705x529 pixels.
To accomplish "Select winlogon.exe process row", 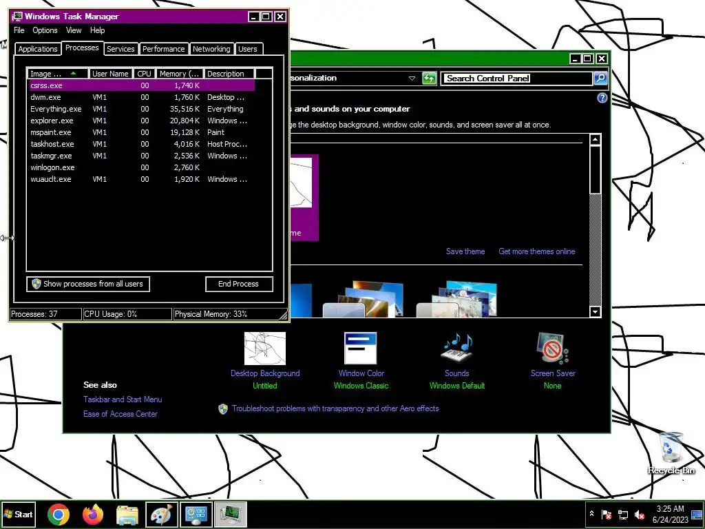I will click(142, 167).
